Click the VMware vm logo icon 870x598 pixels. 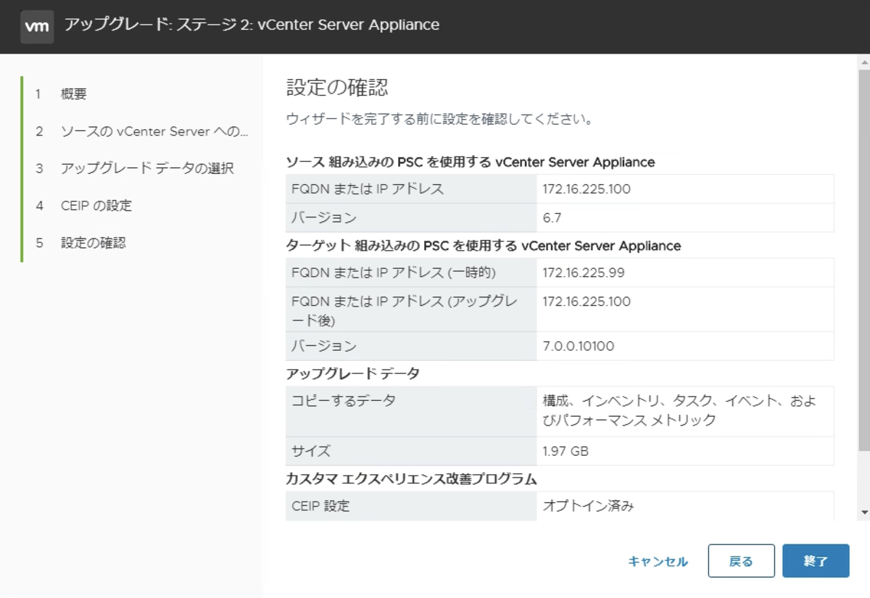tap(37, 27)
